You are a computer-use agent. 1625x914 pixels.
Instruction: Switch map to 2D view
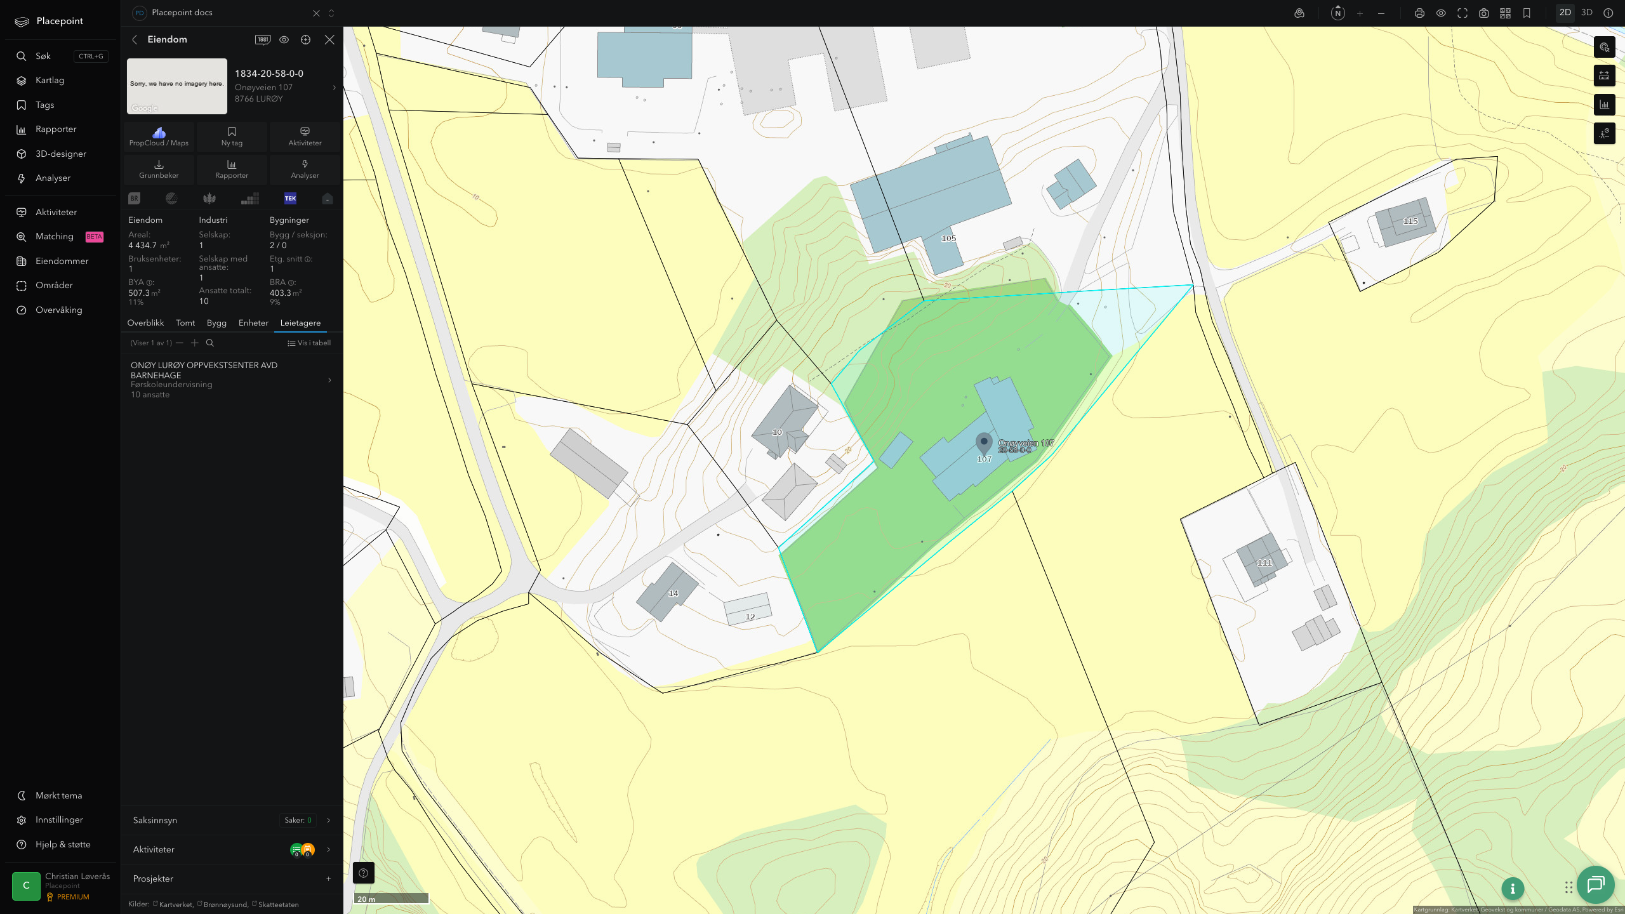tap(1565, 13)
